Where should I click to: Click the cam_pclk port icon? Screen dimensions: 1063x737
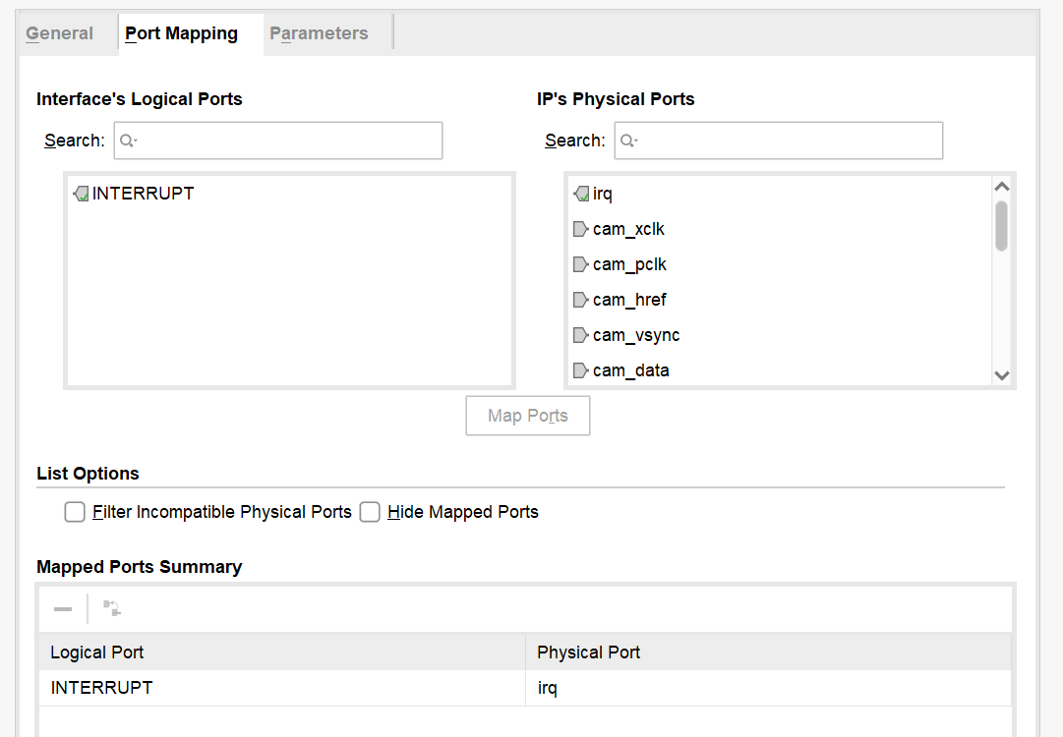tap(581, 264)
